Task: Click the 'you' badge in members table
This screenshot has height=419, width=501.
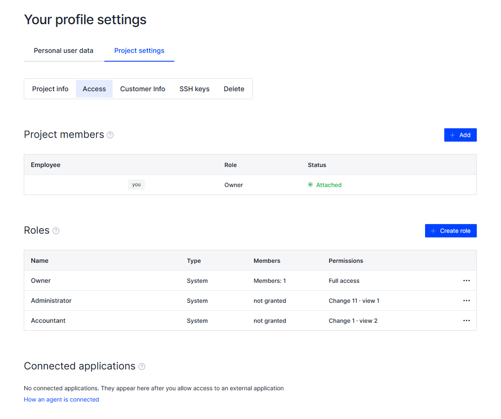Action: pyautogui.click(x=136, y=185)
